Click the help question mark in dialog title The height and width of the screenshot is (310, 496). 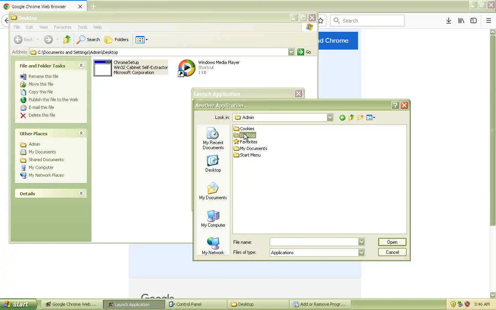[x=395, y=105]
